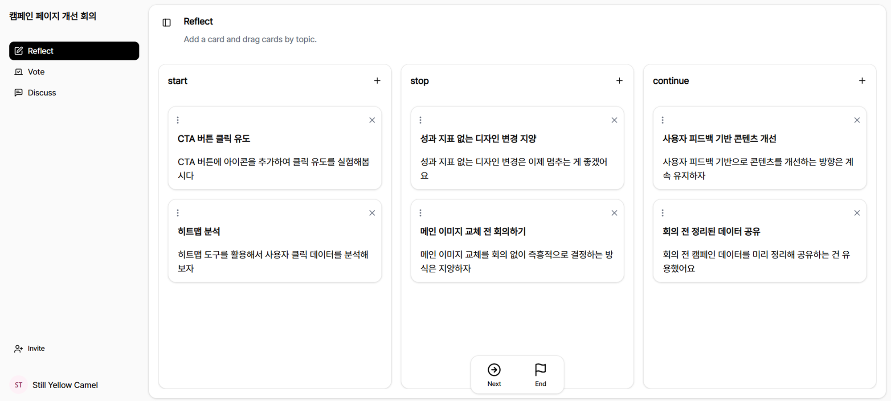
Task: End the retrospective session
Action: click(x=540, y=375)
